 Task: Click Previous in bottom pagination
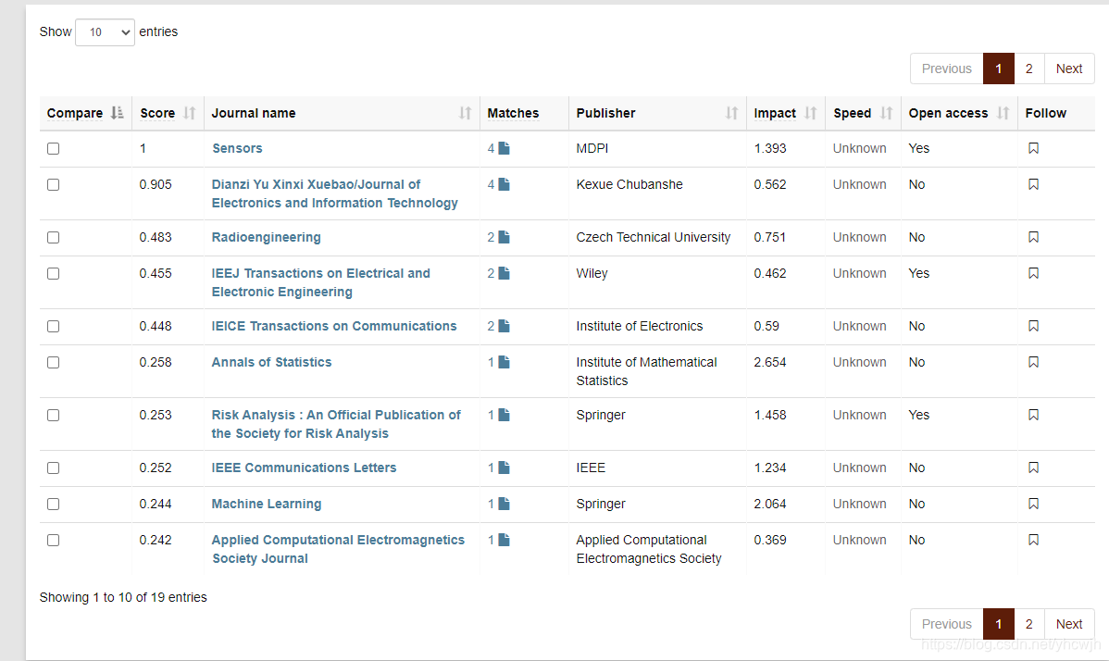click(946, 624)
